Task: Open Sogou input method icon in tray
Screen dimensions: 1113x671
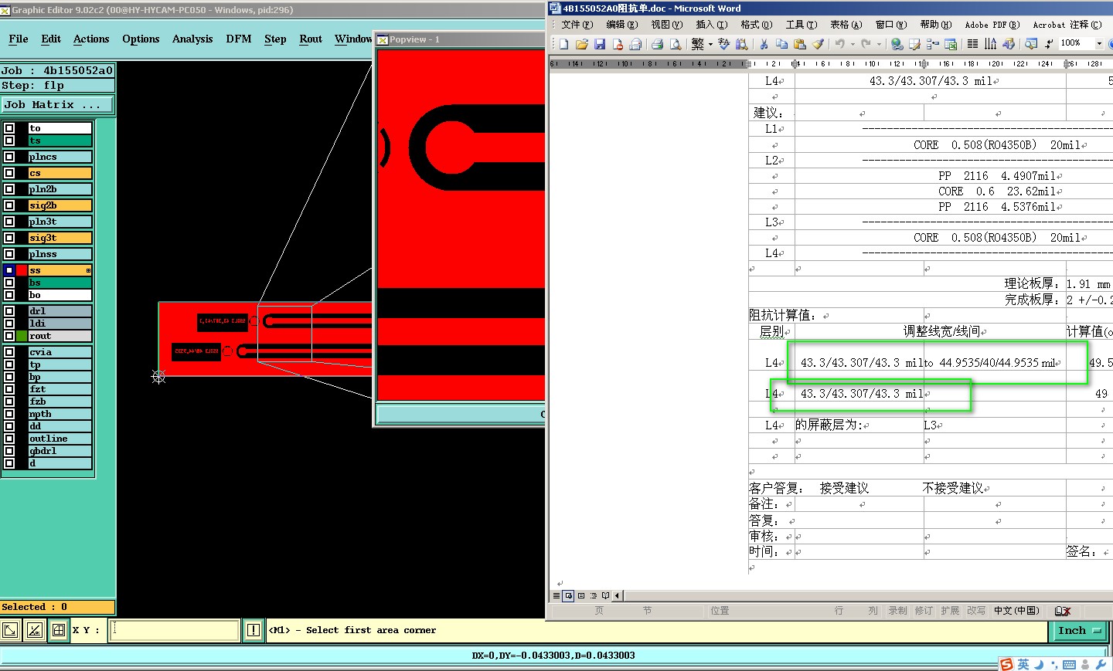Action: [x=1006, y=664]
